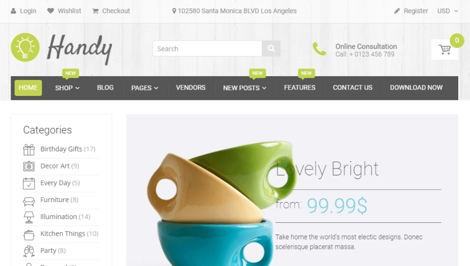Open the USD currency dropdown
This screenshot has height=266, width=470.
click(448, 11)
